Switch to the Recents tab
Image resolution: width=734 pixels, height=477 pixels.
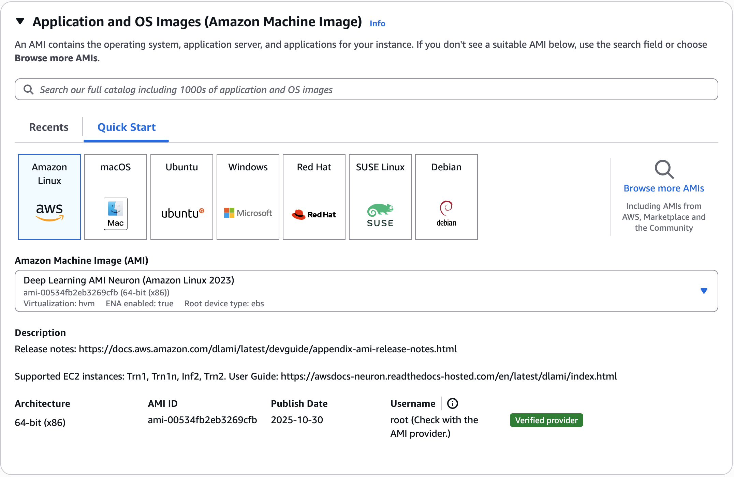49,127
